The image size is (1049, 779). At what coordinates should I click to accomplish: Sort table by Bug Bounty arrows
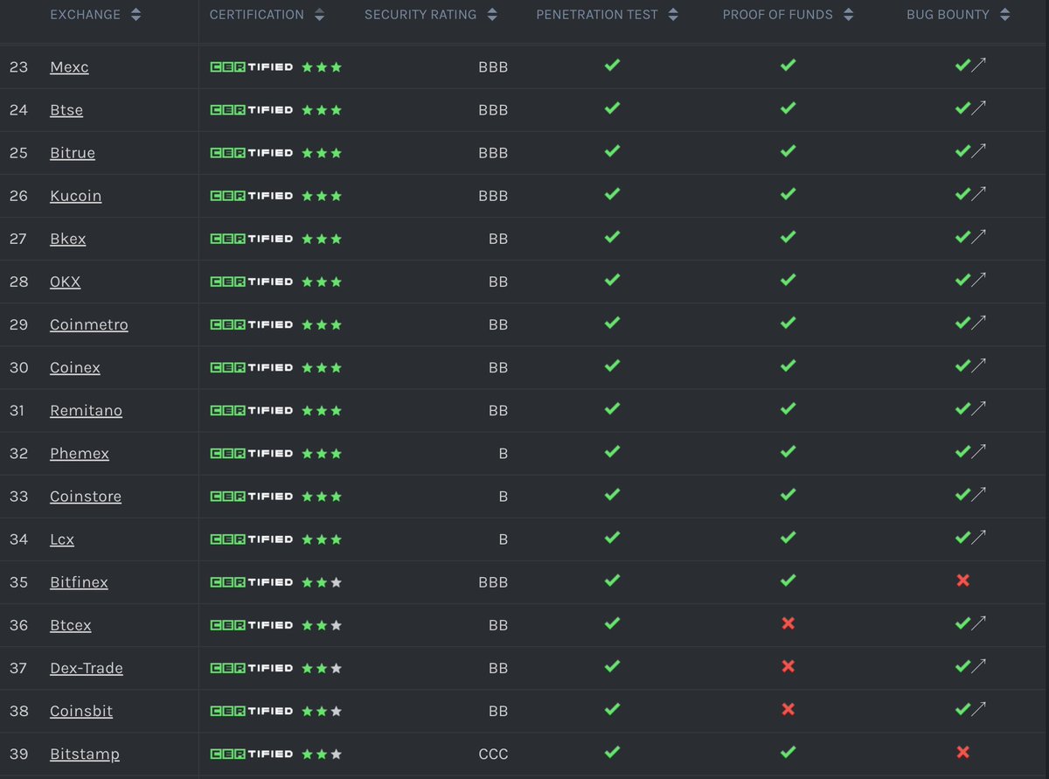coord(1004,15)
